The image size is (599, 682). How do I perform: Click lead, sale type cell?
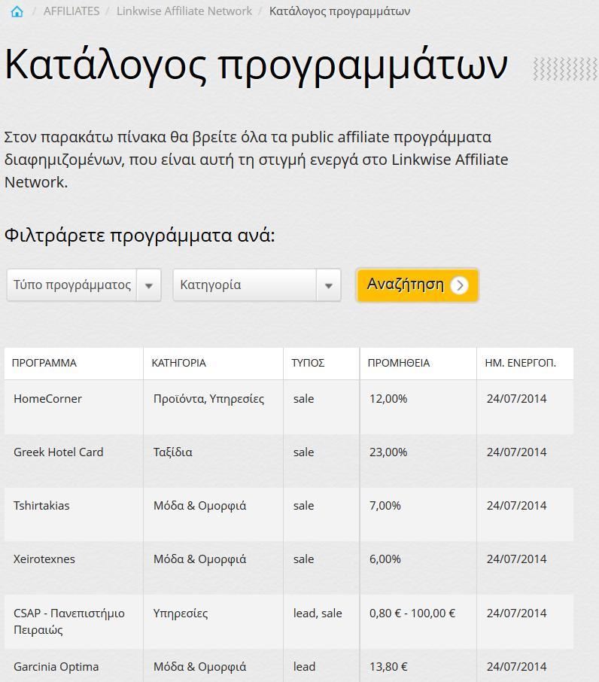pyautogui.click(x=318, y=613)
